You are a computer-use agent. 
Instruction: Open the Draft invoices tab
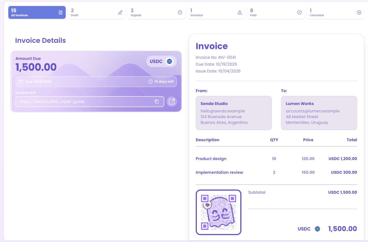click(x=97, y=13)
